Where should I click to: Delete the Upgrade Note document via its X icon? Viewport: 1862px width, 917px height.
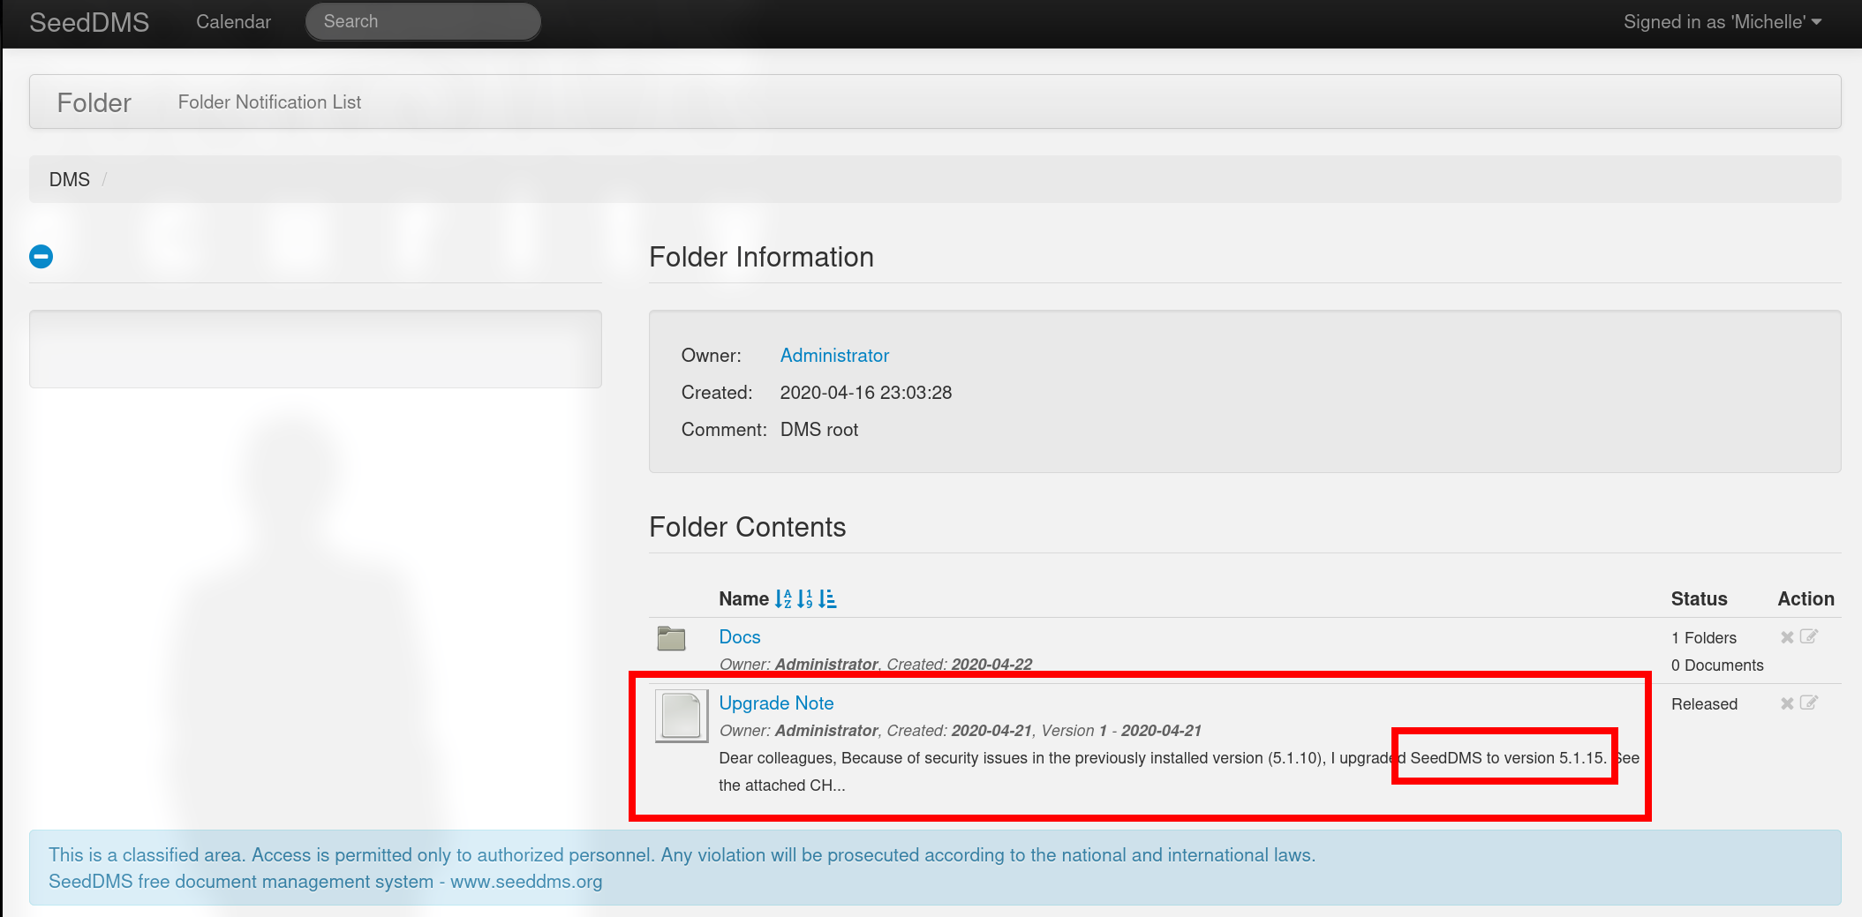tap(1787, 703)
